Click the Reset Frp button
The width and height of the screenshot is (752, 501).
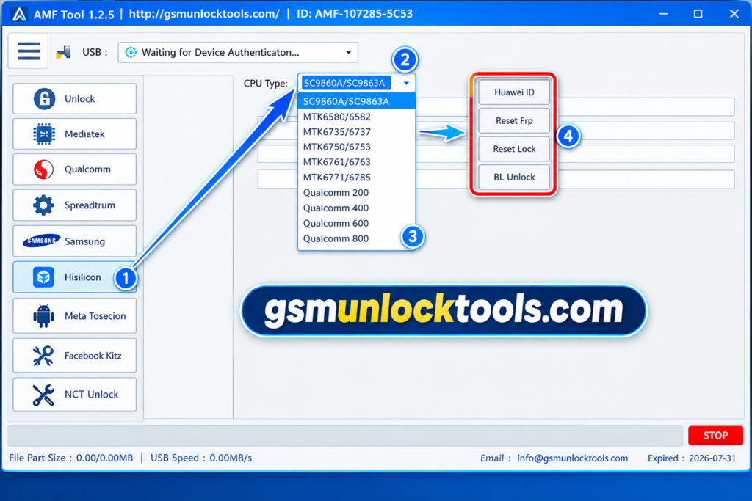[x=514, y=121]
